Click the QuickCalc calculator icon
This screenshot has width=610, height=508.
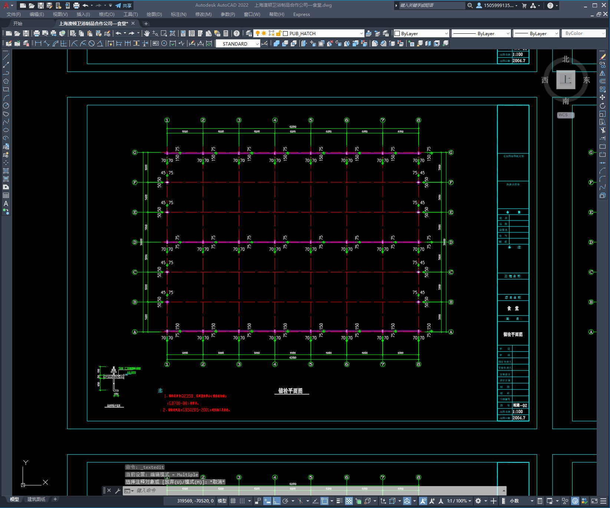coord(226,33)
